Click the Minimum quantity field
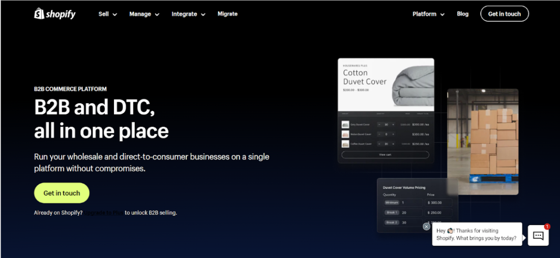This screenshot has width=560, height=258. click(x=402, y=203)
